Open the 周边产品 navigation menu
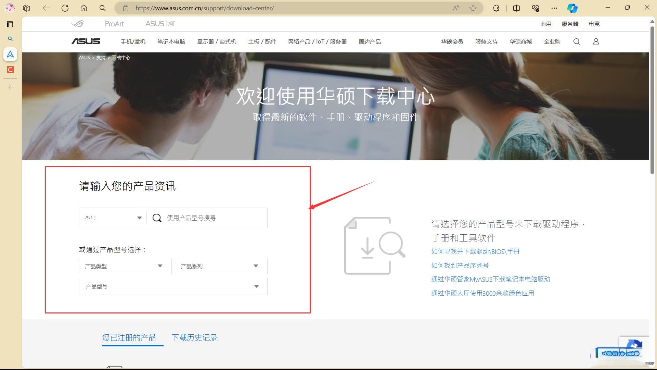Image resolution: width=657 pixels, height=370 pixels. tap(370, 41)
